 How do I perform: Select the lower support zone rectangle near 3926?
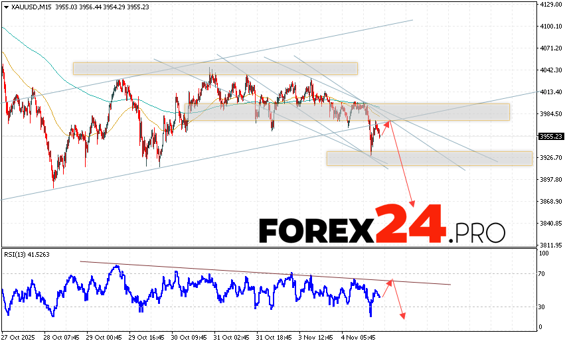(x=430, y=159)
